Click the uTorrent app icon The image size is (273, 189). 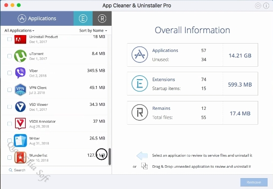[20, 56]
